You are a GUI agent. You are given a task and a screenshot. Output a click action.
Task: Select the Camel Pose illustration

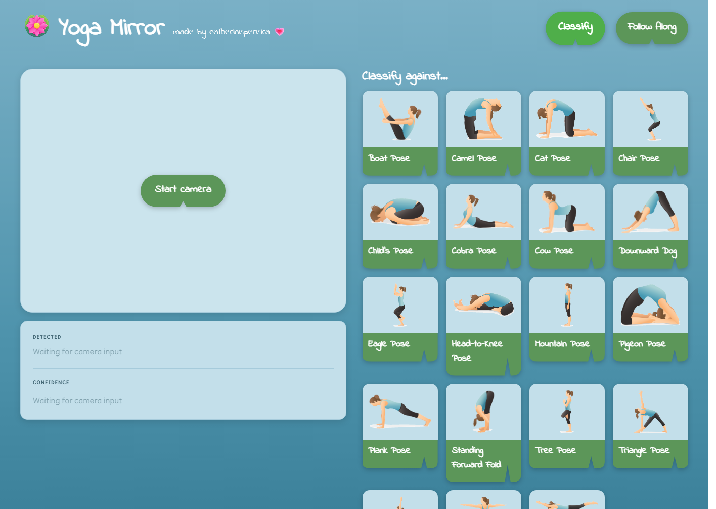point(483,119)
